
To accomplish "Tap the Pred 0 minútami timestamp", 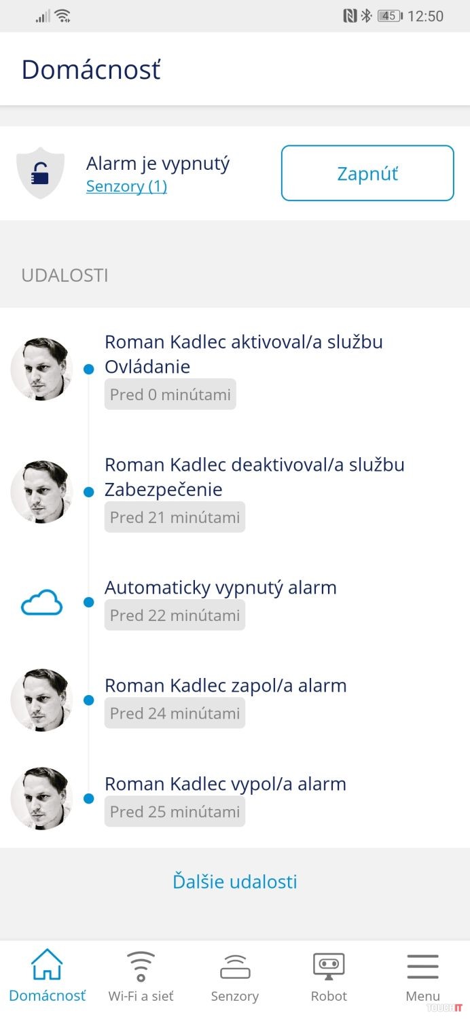I will coord(170,395).
